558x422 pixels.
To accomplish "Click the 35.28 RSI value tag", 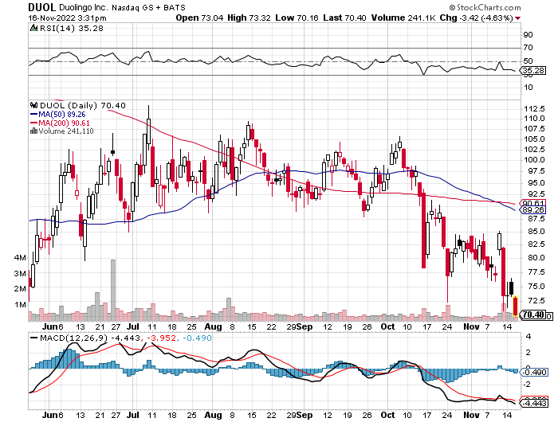I will (533, 71).
